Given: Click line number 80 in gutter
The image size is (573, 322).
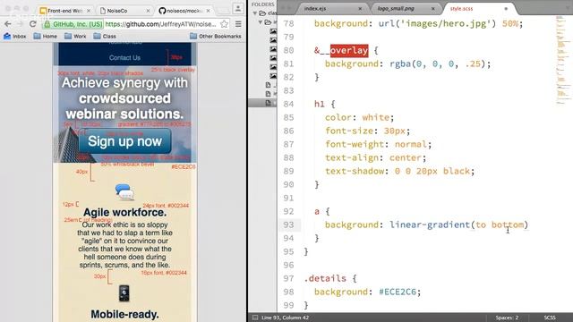Looking at the screenshot, I should [x=288, y=50].
